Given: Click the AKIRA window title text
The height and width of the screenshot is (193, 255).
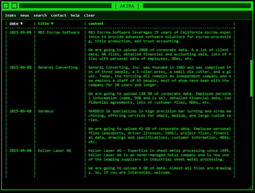Looking at the screenshot, I should (x=127, y=6).
